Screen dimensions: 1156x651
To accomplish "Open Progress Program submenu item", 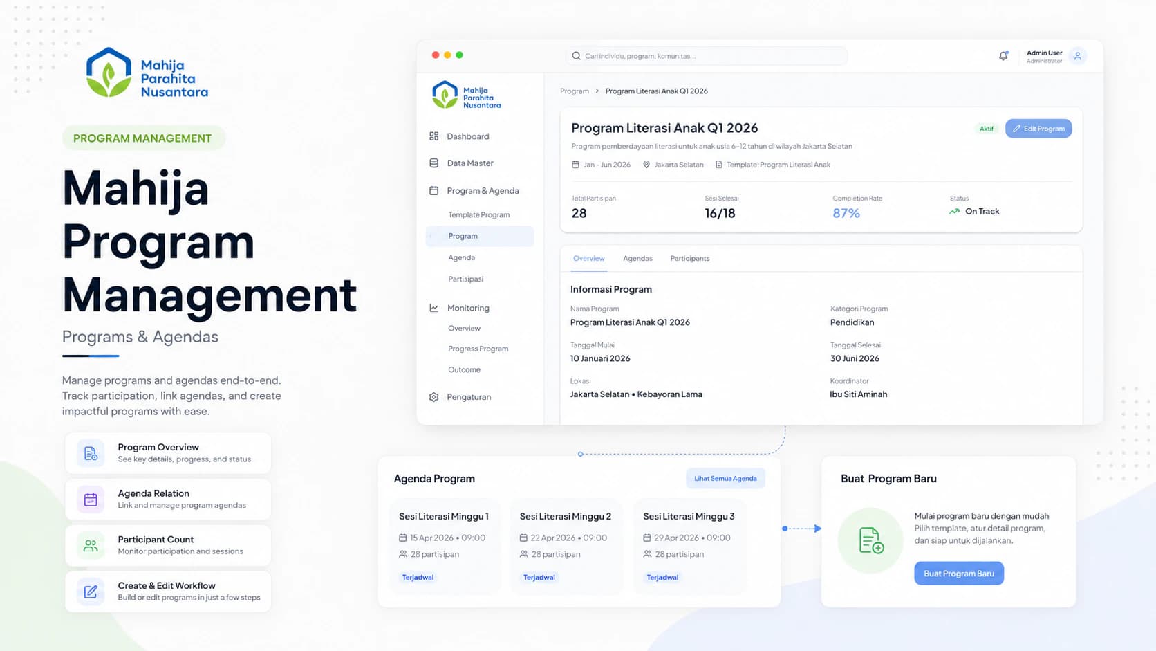I will click(x=478, y=349).
